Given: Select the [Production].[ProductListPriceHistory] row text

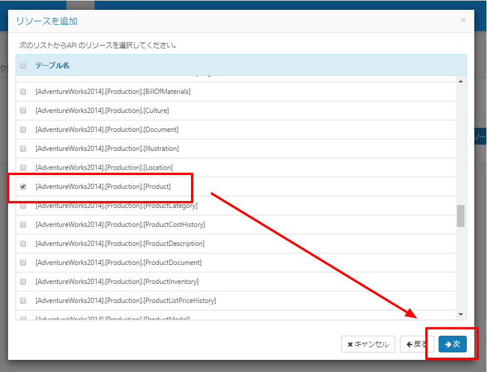Looking at the screenshot, I should [x=126, y=301].
